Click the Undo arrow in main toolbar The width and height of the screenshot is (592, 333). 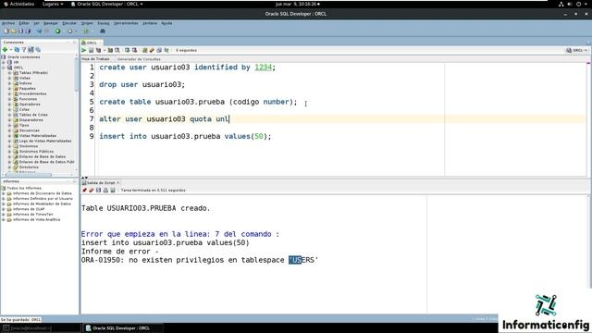tap(39, 31)
